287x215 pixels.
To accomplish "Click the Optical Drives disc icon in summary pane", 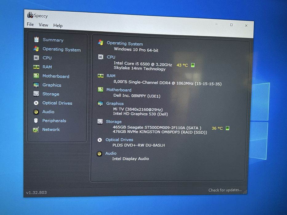I will 100,140.
